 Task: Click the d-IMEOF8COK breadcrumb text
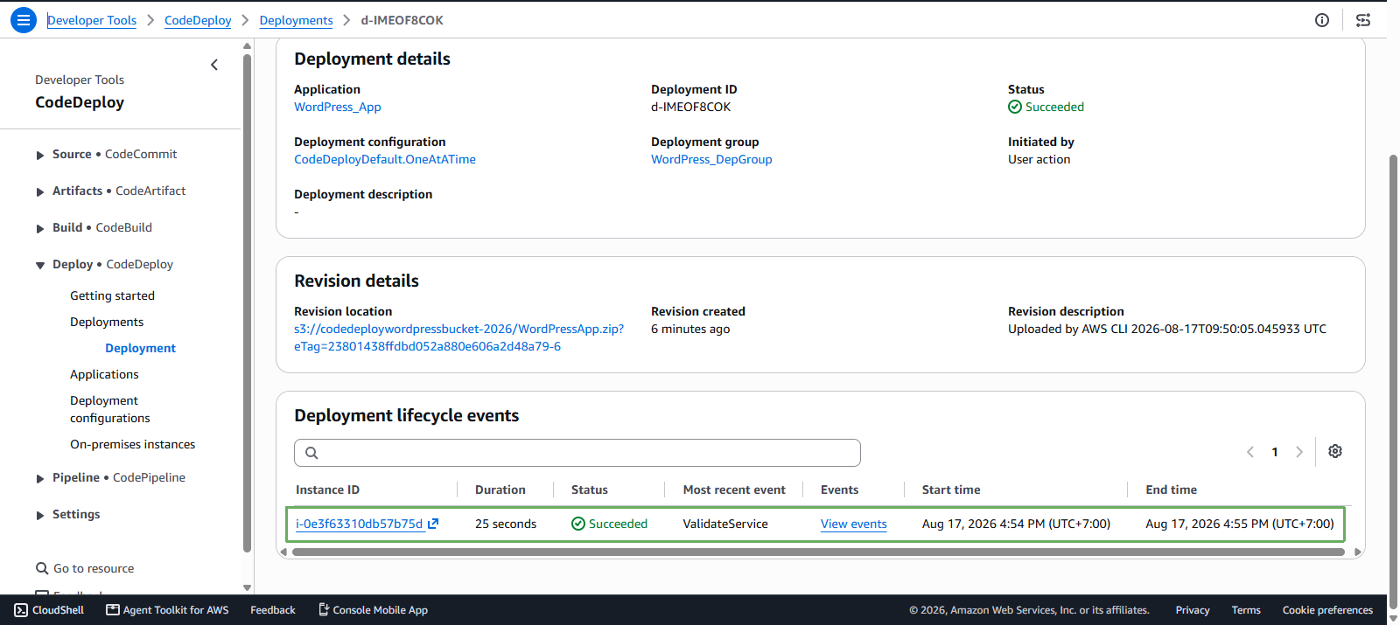tap(402, 20)
